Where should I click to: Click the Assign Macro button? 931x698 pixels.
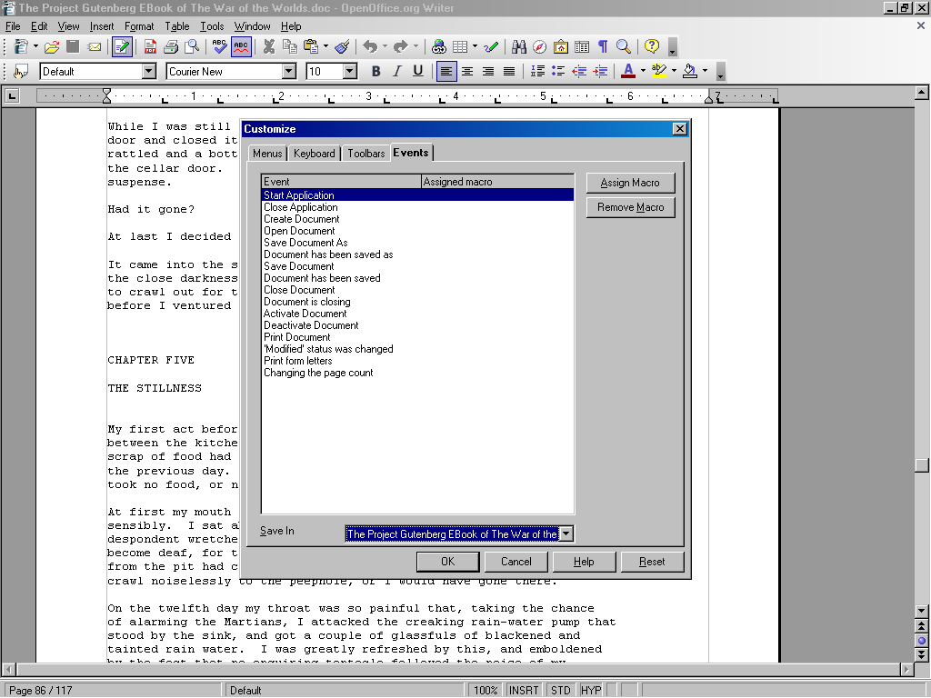coord(630,183)
